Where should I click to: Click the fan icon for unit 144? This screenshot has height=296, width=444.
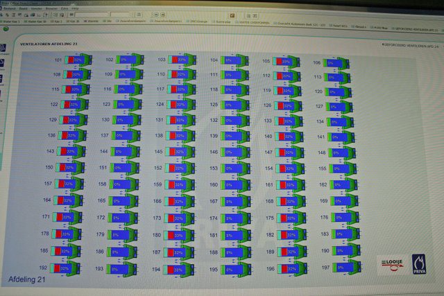click(x=126, y=150)
